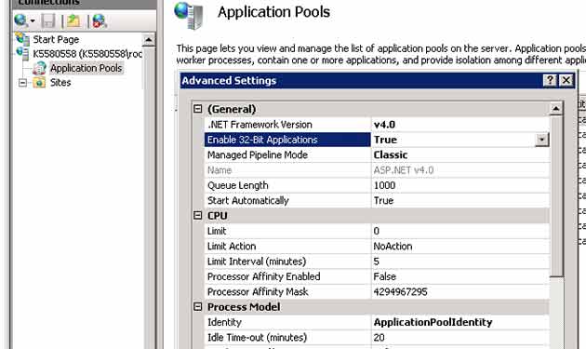Image resolution: width=586 pixels, height=349 pixels.
Task: Click the 4294967295 affinity mask value
Action: 400,292
